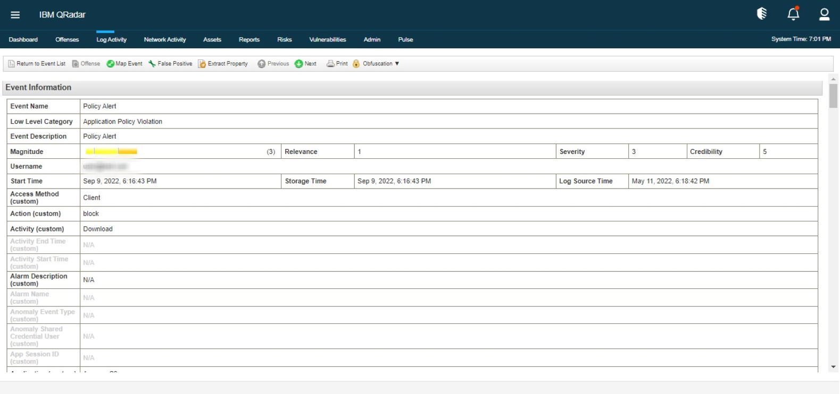Screen dimensions: 840x394
Task: Click the System Time display
Action: click(x=801, y=39)
